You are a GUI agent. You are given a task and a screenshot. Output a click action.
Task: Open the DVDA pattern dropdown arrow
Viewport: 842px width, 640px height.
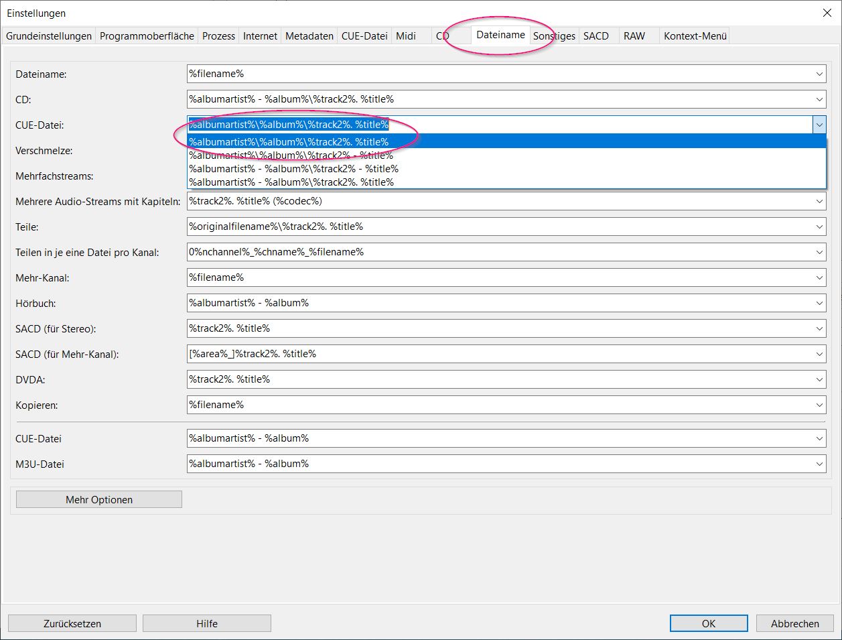[x=819, y=379]
